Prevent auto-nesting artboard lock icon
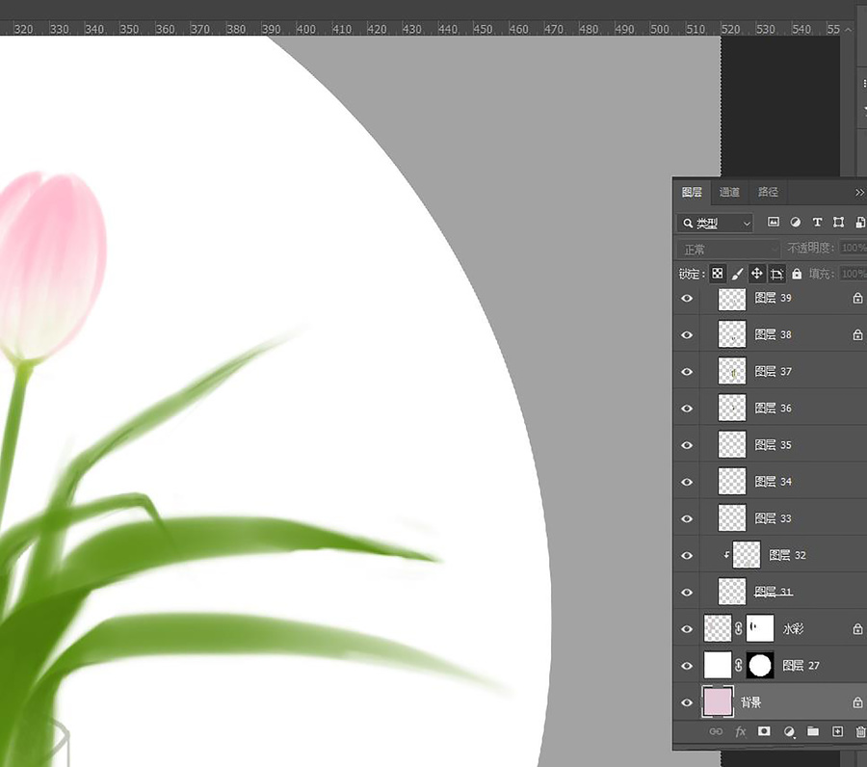Screen dimensions: 867x767 pos(776,274)
